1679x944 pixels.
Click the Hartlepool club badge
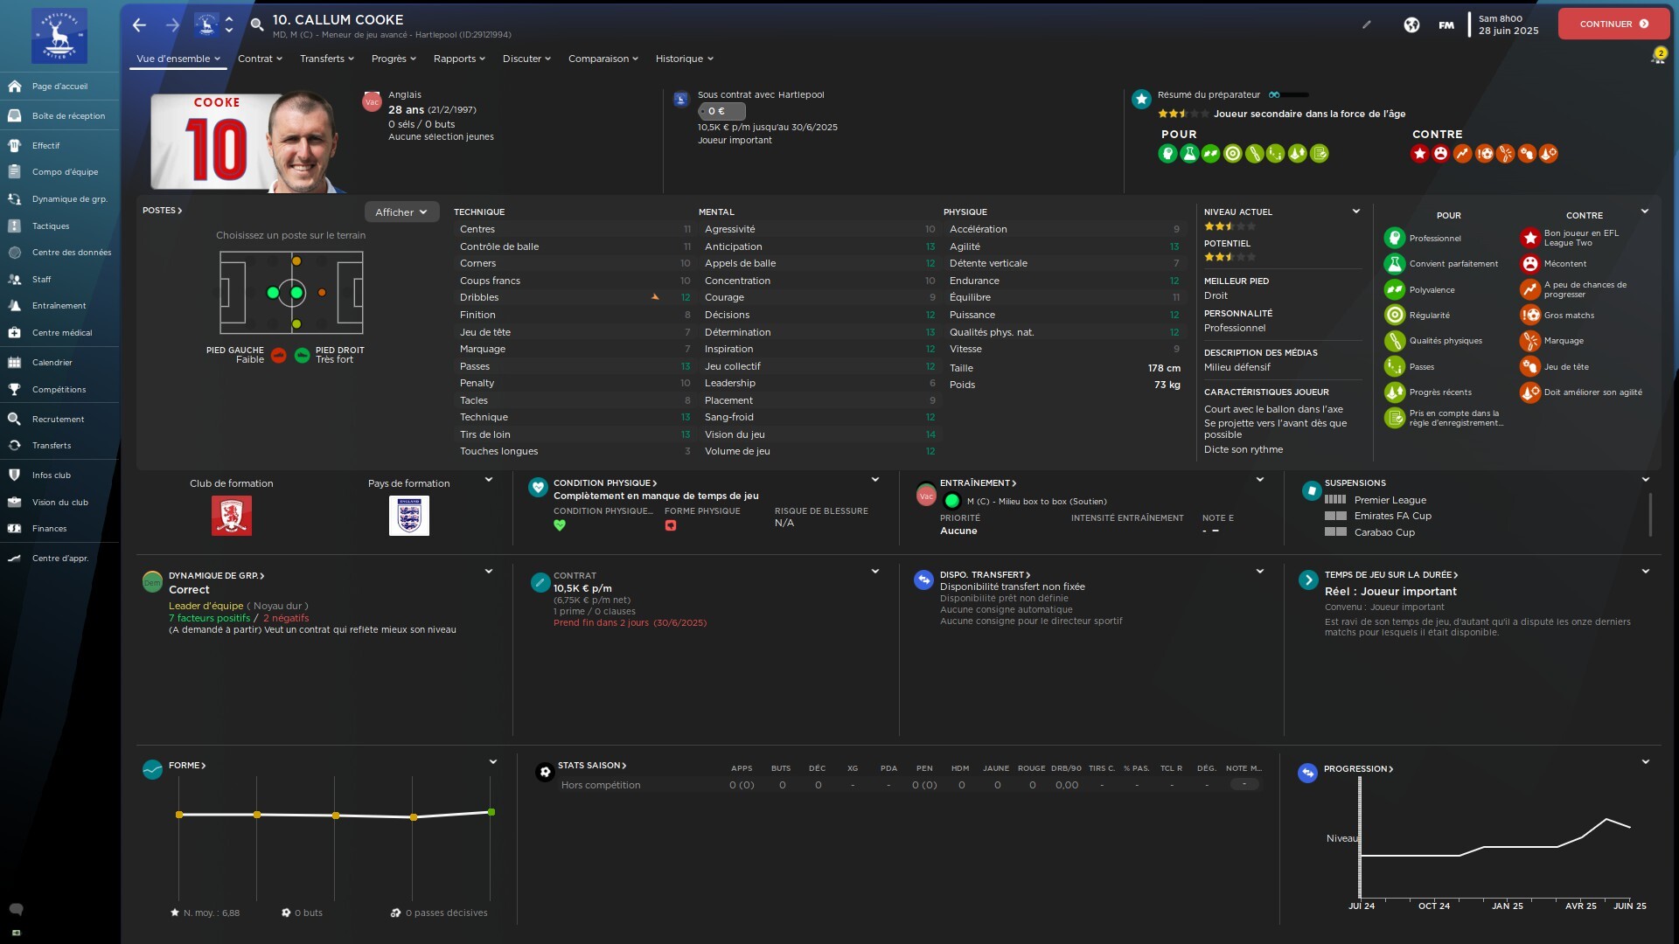(59, 36)
